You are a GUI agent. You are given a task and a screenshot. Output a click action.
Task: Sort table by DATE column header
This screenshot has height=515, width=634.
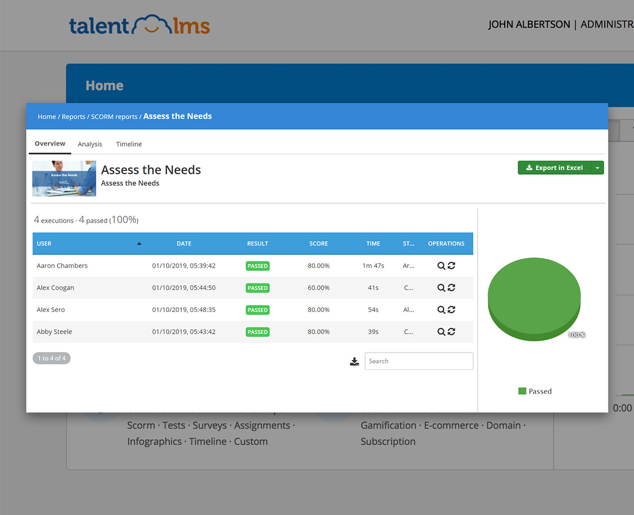click(184, 244)
